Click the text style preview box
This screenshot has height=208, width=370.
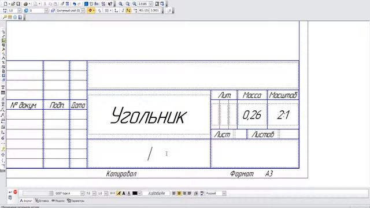[156, 194]
